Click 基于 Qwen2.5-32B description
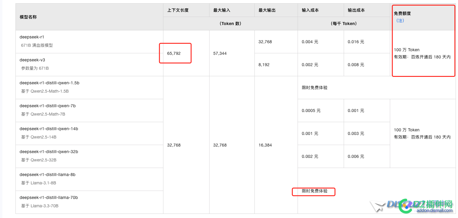458x218 pixels. 39,160
